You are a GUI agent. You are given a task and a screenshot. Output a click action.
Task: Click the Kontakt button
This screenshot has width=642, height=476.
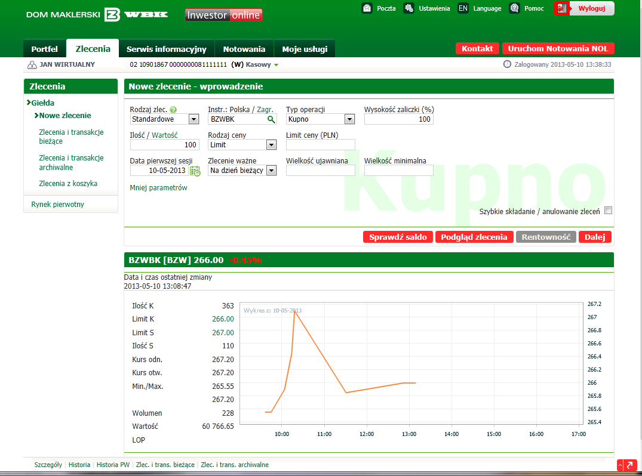477,49
